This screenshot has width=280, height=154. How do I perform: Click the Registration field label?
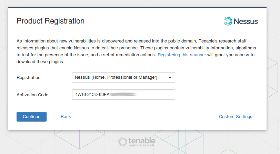tap(29, 78)
